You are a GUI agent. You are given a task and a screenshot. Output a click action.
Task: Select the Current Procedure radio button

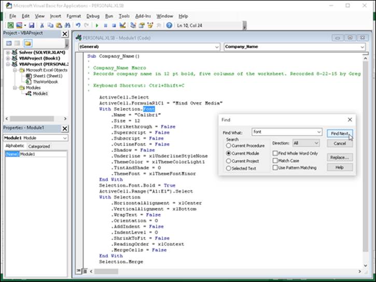tap(228, 146)
